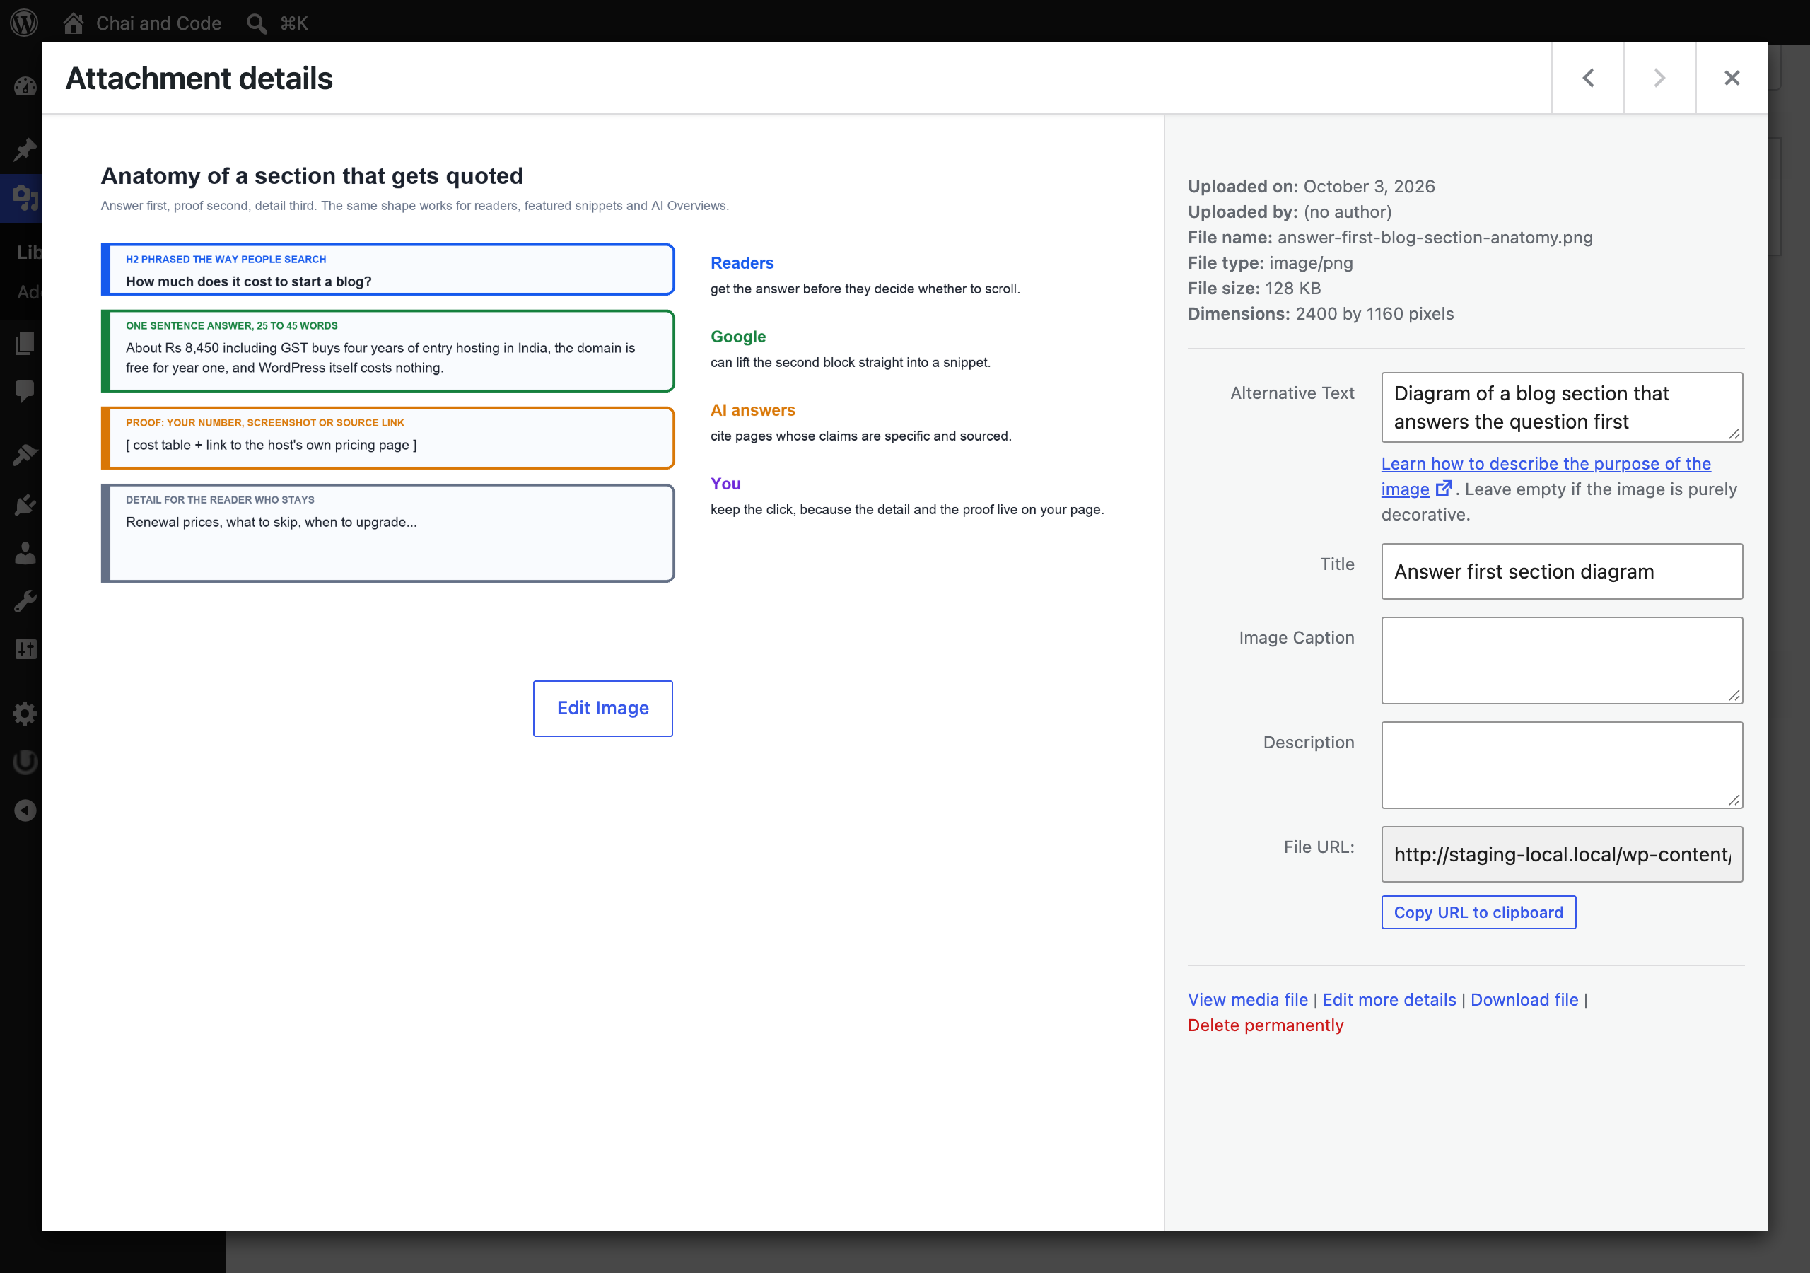The image size is (1810, 1273).
Task: Open the command palette search icon
Action: (x=256, y=23)
